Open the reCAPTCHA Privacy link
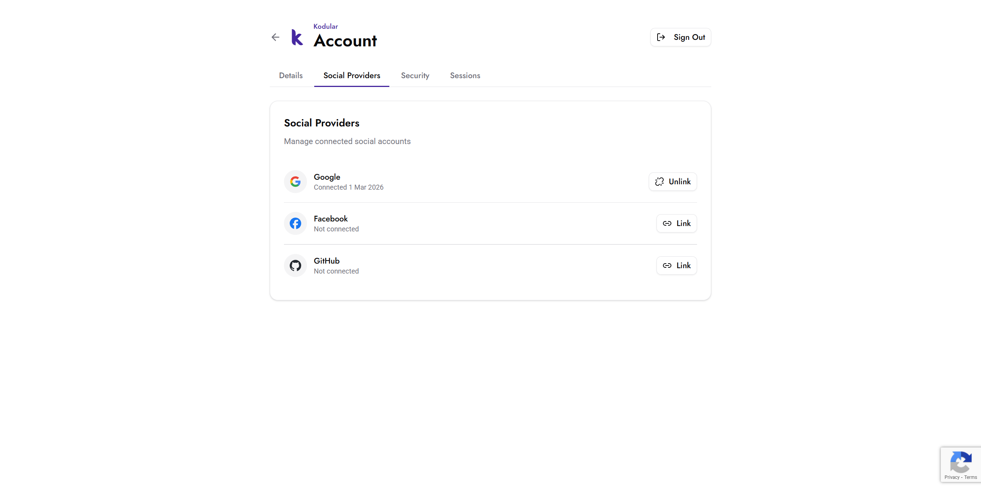Image resolution: width=981 pixels, height=490 pixels. 951,477
